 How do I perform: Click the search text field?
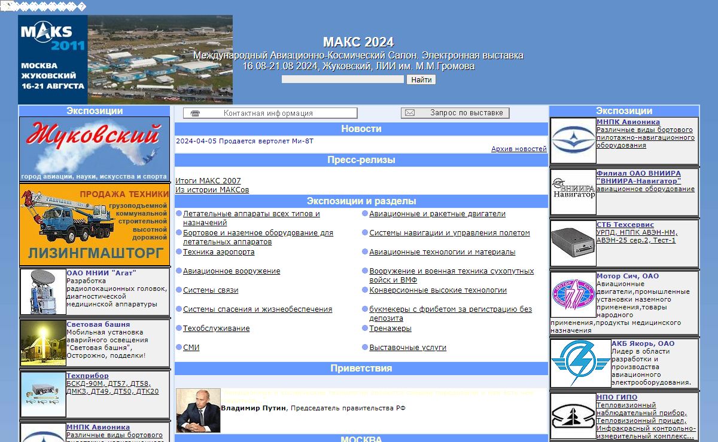click(343, 79)
